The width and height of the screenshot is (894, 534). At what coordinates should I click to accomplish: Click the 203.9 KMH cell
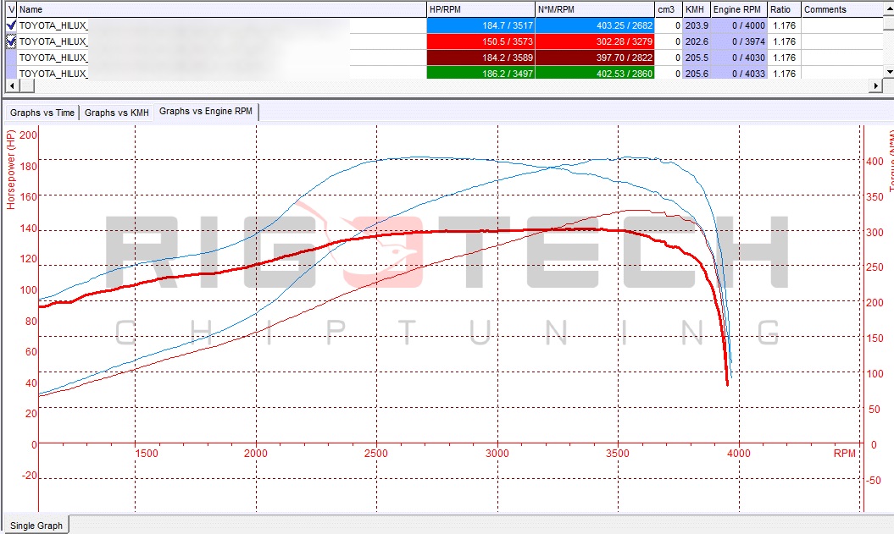click(697, 25)
